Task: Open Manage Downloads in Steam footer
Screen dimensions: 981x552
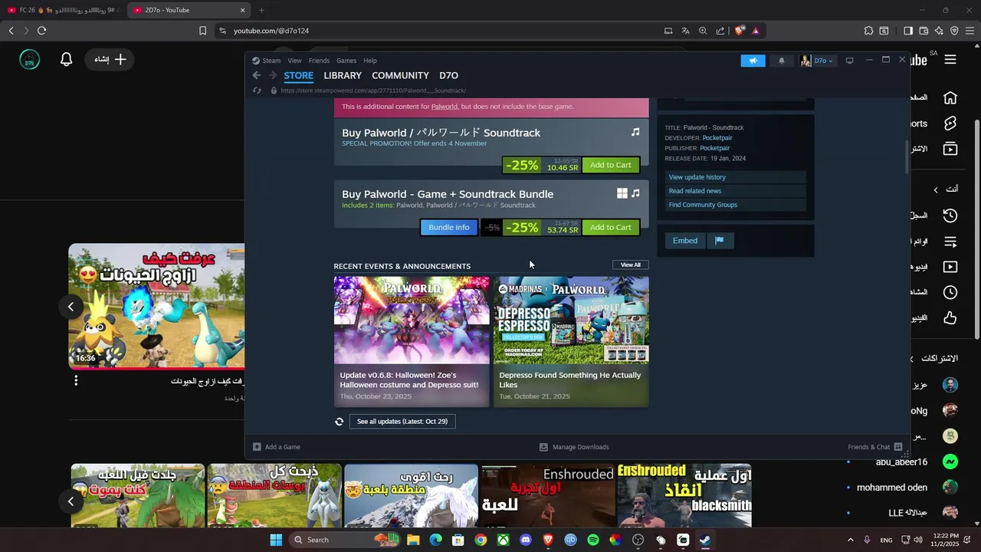Action: [574, 447]
